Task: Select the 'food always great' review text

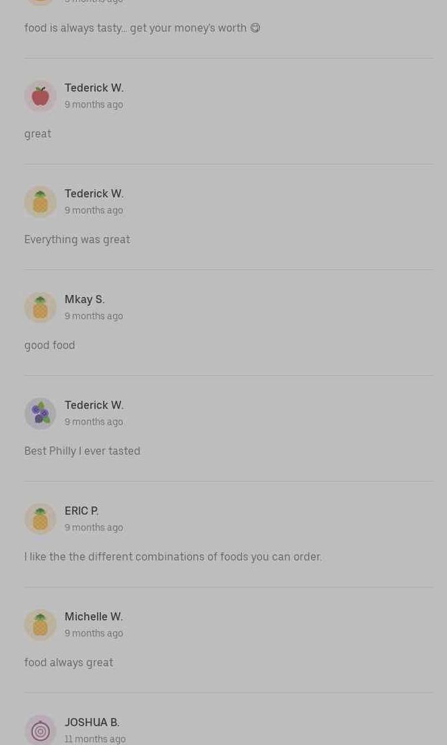Action: coord(69,662)
